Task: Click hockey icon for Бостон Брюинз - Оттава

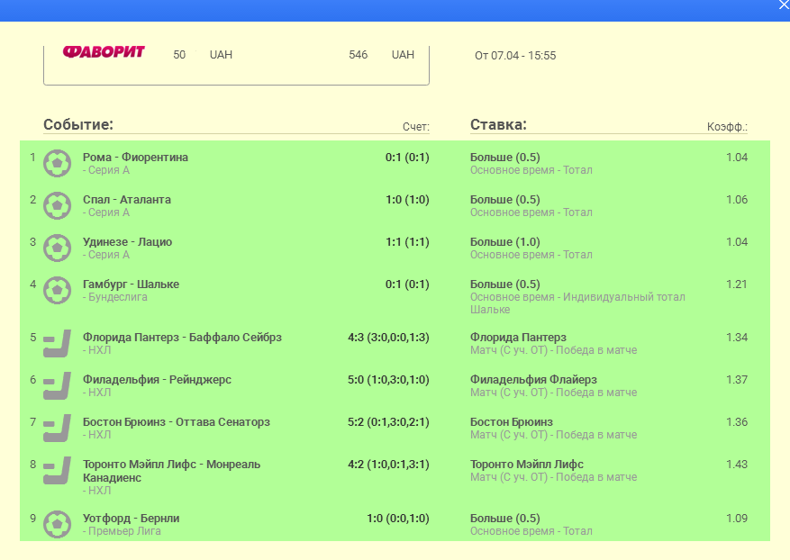Action: tap(58, 429)
